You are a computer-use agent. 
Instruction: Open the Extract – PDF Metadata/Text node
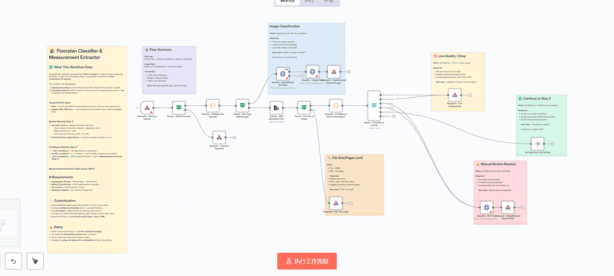[x=276, y=108]
